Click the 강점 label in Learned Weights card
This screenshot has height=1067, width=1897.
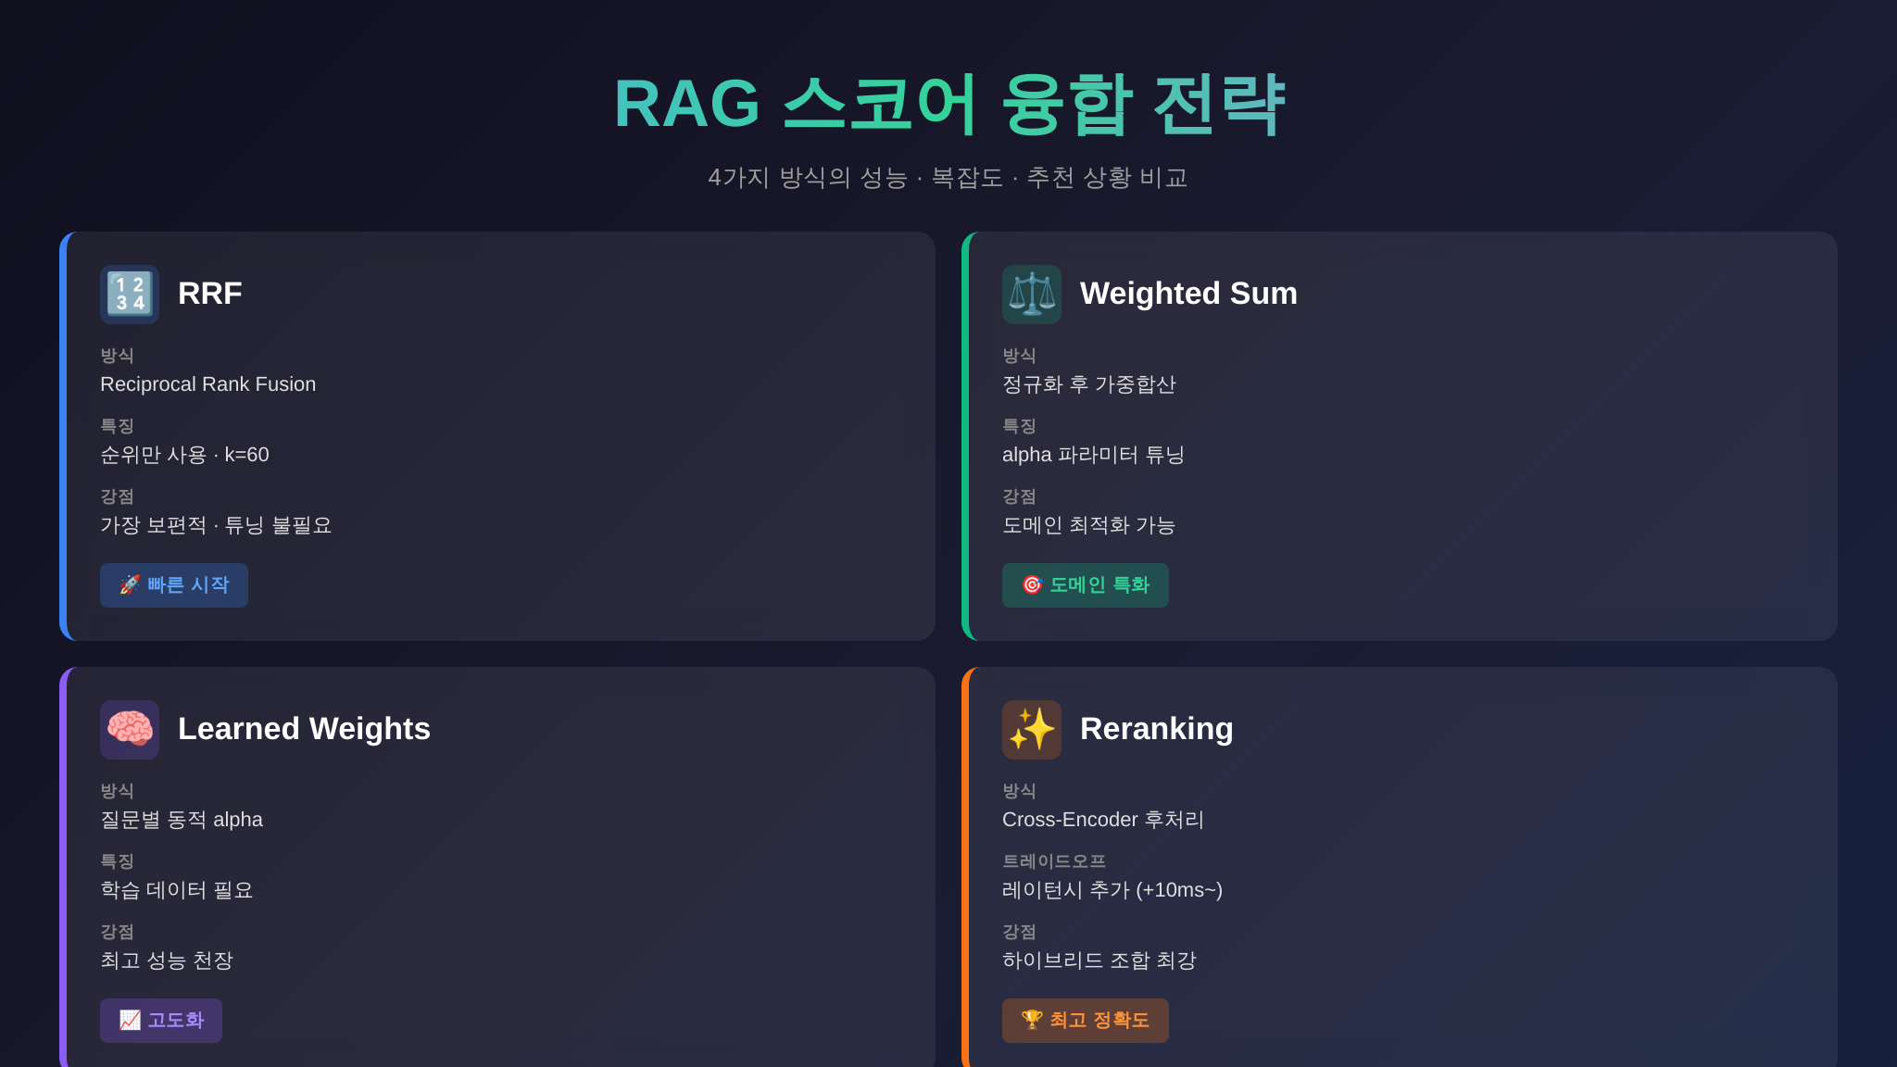tap(117, 932)
